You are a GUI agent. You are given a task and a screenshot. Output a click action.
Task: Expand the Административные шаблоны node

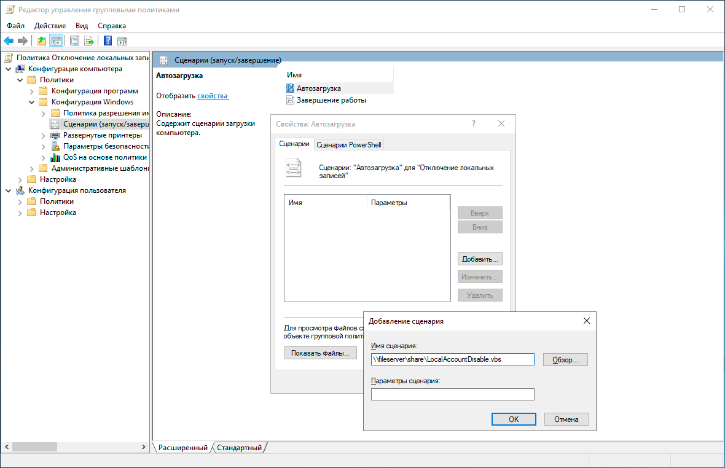(x=32, y=169)
